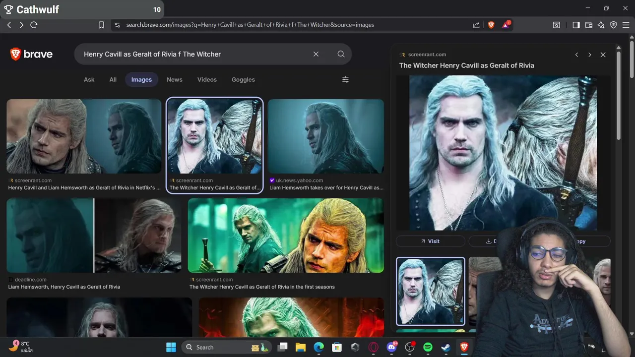
Task: Open Microsoft Edge from the taskbar
Action: coord(318,347)
